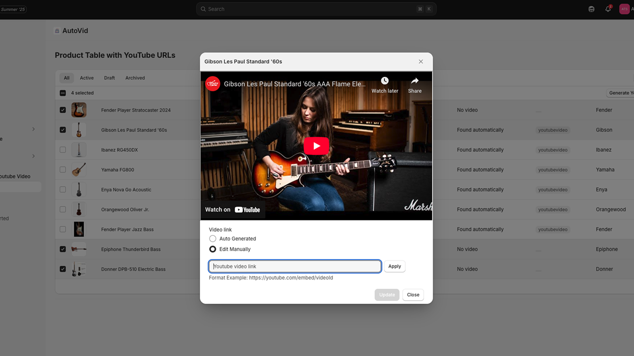Image resolution: width=634 pixels, height=356 pixels.
Task: Expand the lower sidebar chevron
Action: click(x=33, y=156)
